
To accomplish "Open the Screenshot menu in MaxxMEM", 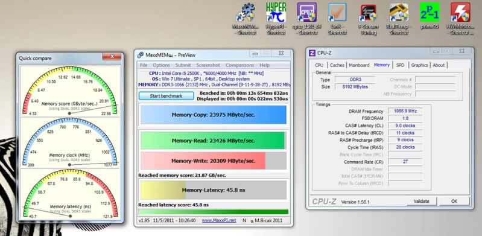I will click(208, 65).
